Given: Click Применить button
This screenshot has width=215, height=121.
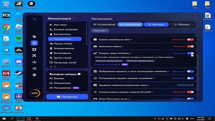Looking at the screenshot, I should (x=67, y=97).
